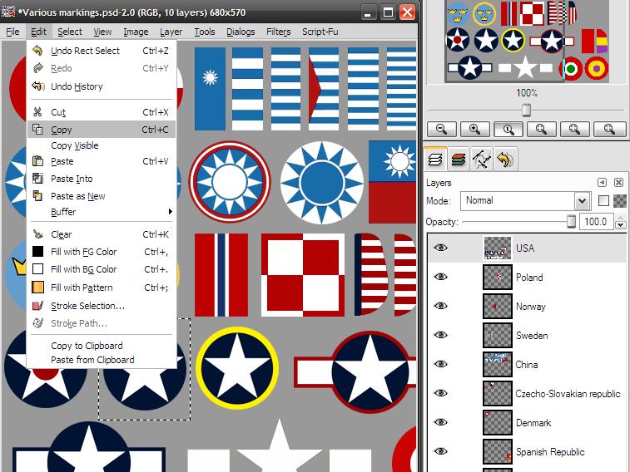Open the View menu
The height and width of the screenshot is (472, 630).
[102, 32]
